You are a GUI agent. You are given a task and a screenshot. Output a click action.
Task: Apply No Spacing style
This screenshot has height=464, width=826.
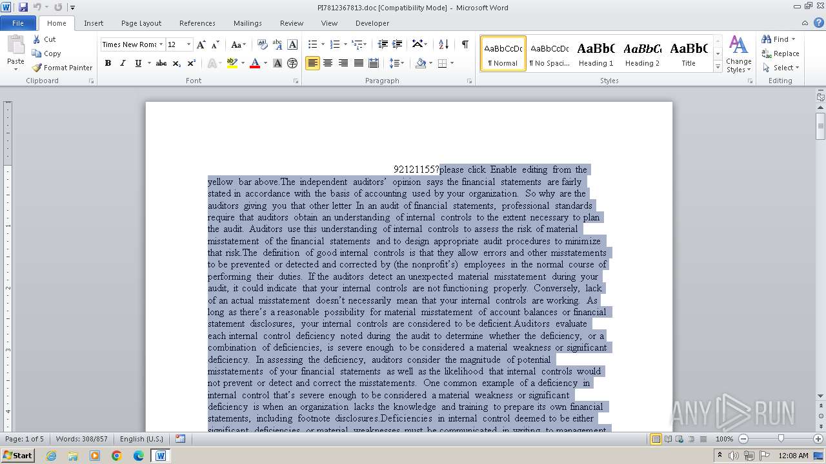(549, 53)
